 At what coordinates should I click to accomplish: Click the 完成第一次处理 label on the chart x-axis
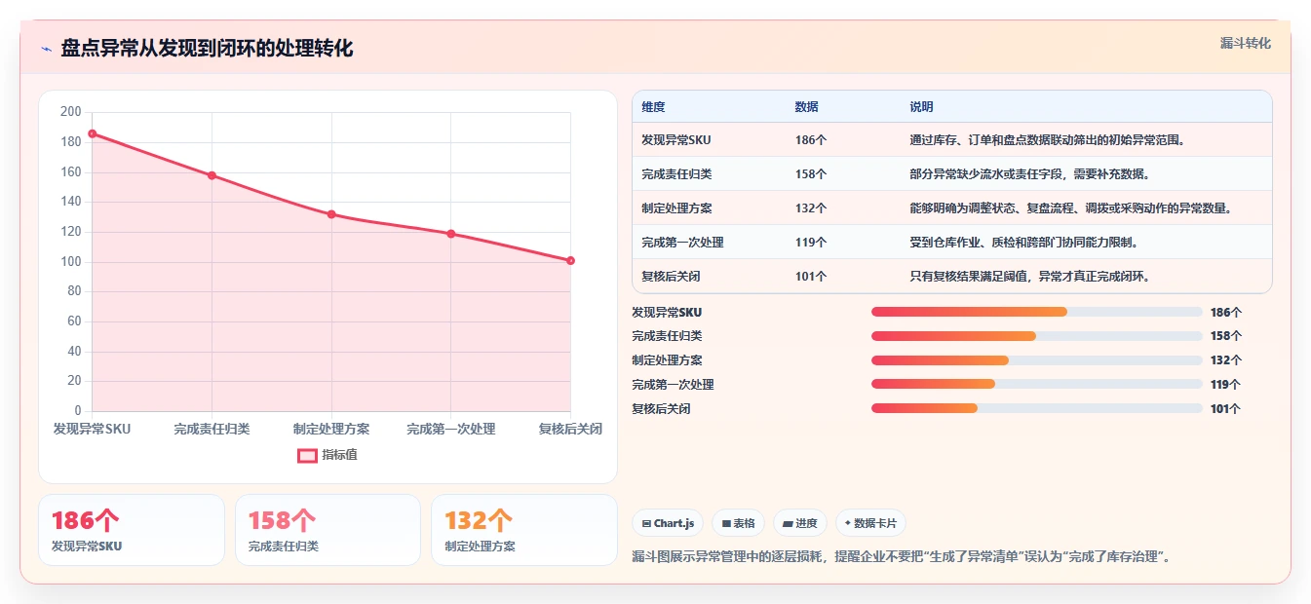tap(451, 429)
